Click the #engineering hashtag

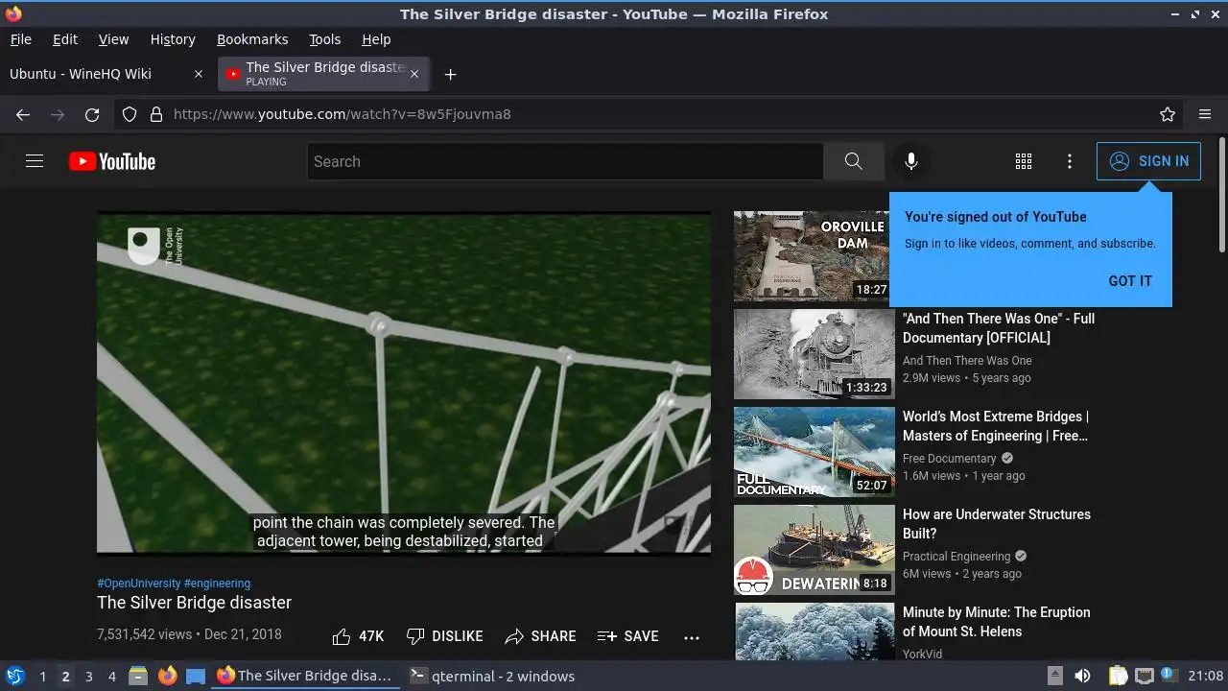(x=217, y=583)
